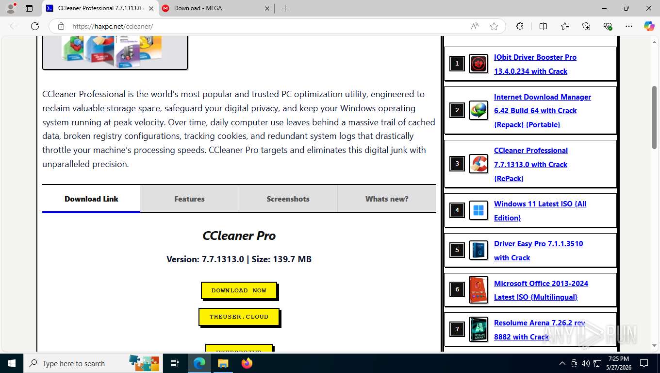Click the Edge icon on the taskbar
Screen dimensions: 660x373
(x=199, y=363)
